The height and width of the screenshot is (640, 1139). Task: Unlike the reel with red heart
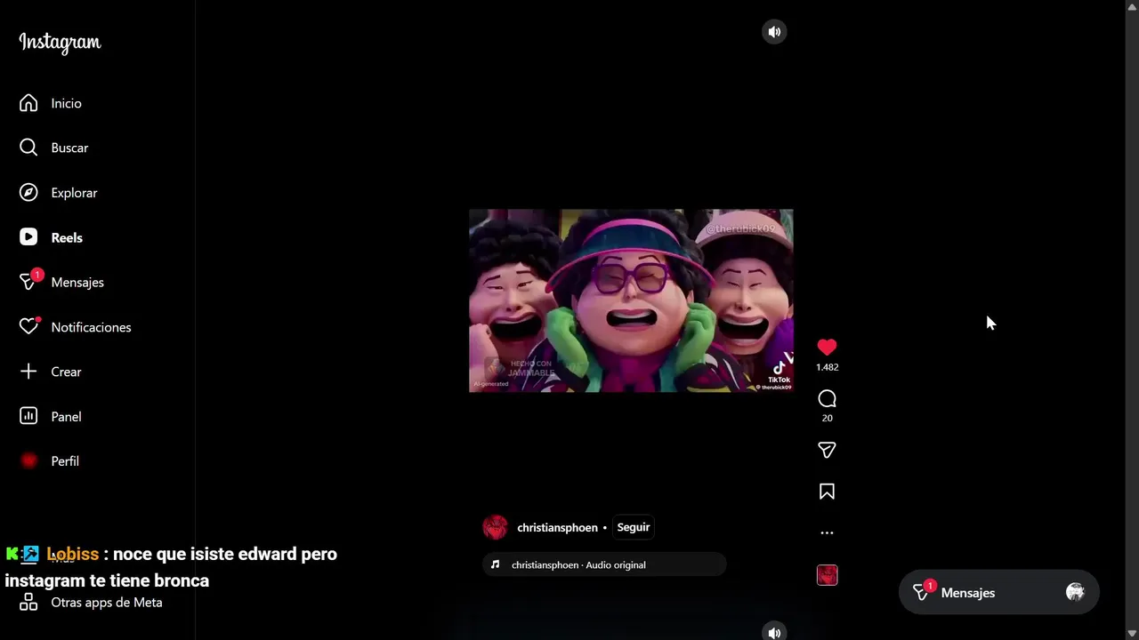pos(827,348)
